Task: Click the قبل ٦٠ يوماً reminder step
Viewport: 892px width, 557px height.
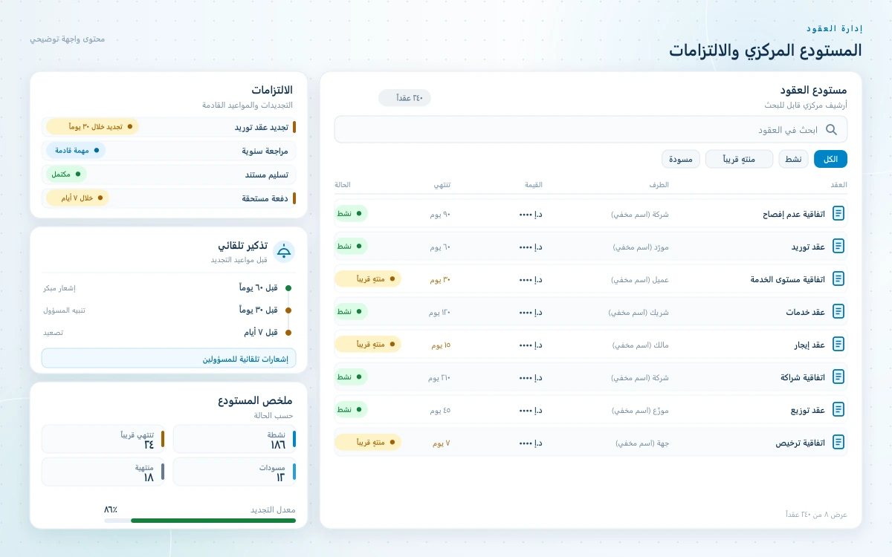Action: pos(258,287)
